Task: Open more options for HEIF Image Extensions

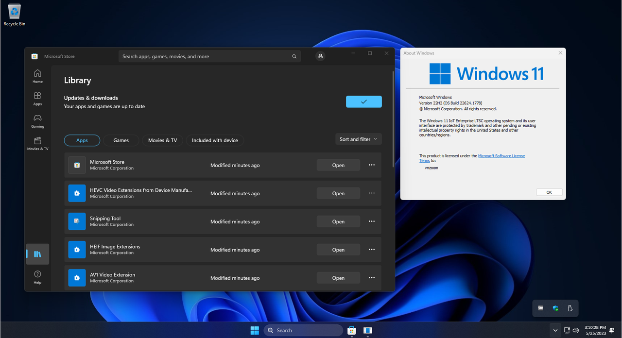Action: coord(372,250)
